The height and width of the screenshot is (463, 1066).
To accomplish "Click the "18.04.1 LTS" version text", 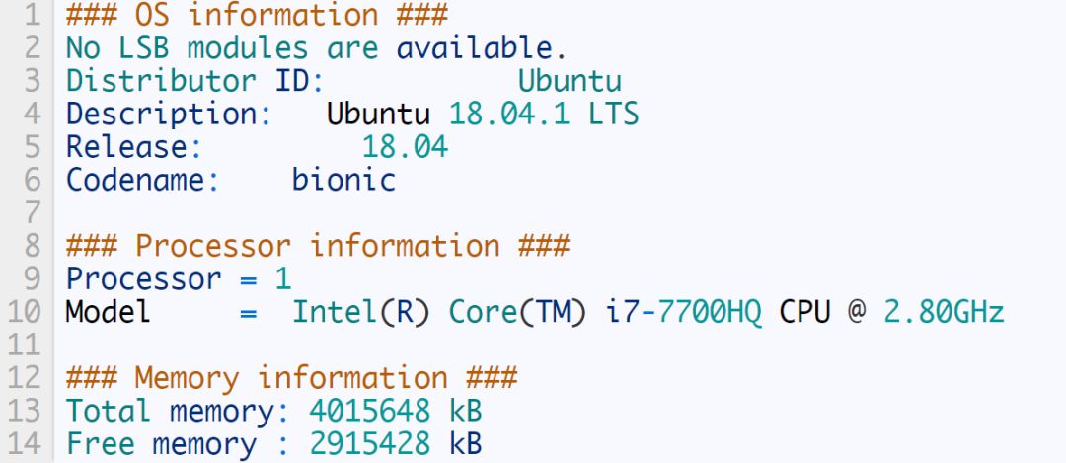I will pyautogui.click(x=544, y=114).
